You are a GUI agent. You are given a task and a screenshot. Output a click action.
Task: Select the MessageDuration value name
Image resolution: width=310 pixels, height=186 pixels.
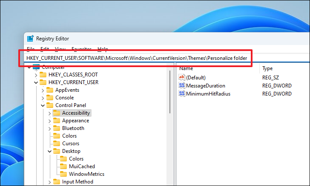206,86
